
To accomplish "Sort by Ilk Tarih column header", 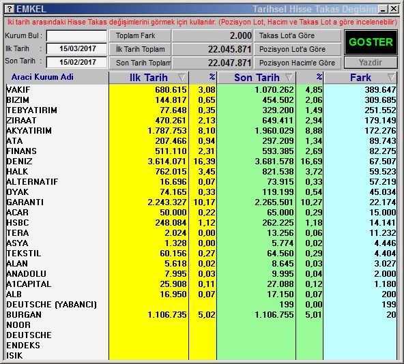I will (x=149, y=78).
